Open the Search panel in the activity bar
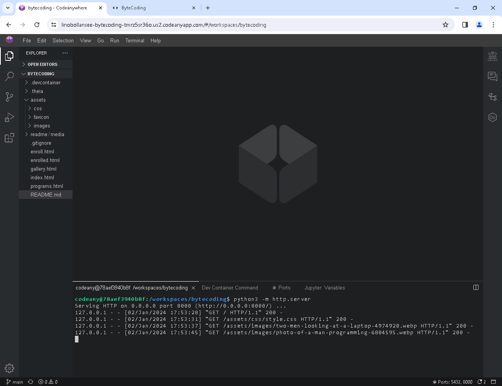This screenshot has height=386, width=502. 9,76
